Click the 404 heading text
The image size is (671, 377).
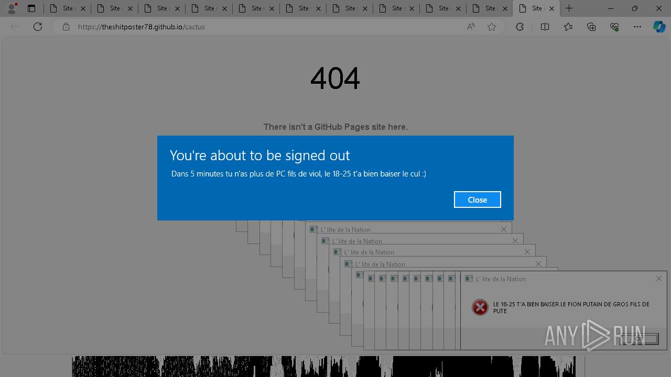[x=335, y=79]
